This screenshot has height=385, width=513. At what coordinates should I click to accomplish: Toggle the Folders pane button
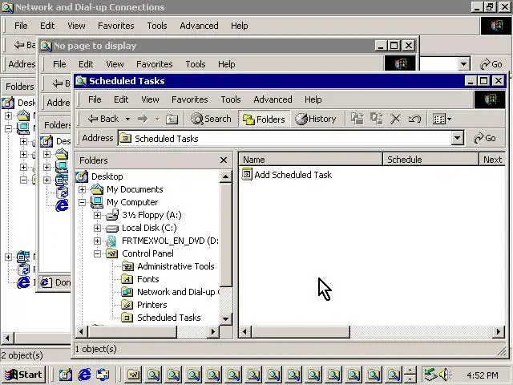(264, 120)
